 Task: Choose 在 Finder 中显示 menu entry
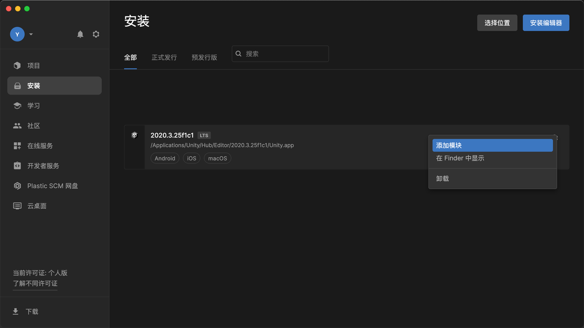(x=493, y=158)
